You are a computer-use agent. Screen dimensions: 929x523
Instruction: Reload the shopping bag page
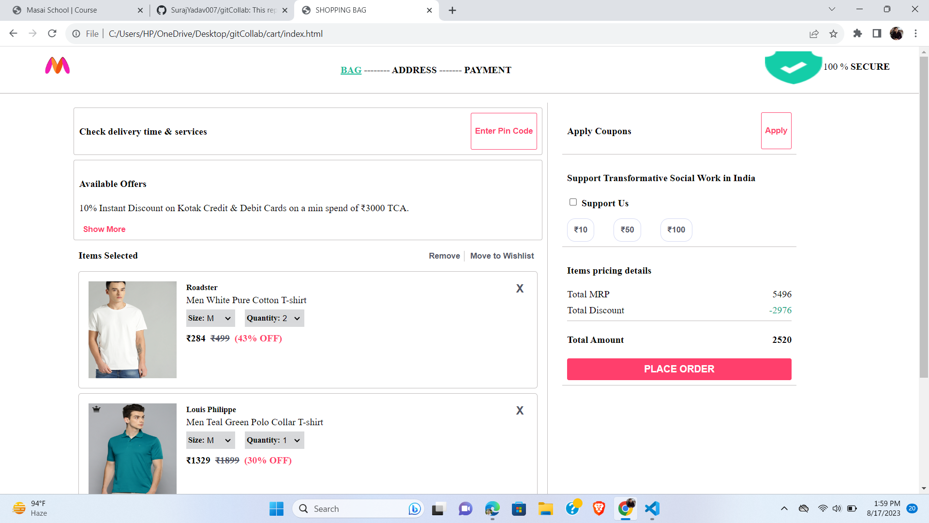coord(52,33)
